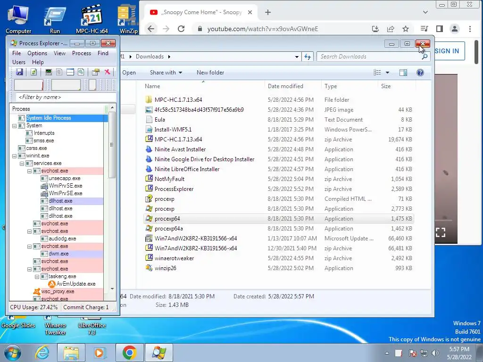Viewport: 483px width, 362px height.
Task: Click the Explorer address bar refresh icon
Action: click(308, 57)
